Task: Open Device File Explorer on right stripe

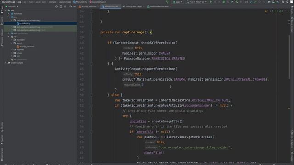Action: (292, 140)
